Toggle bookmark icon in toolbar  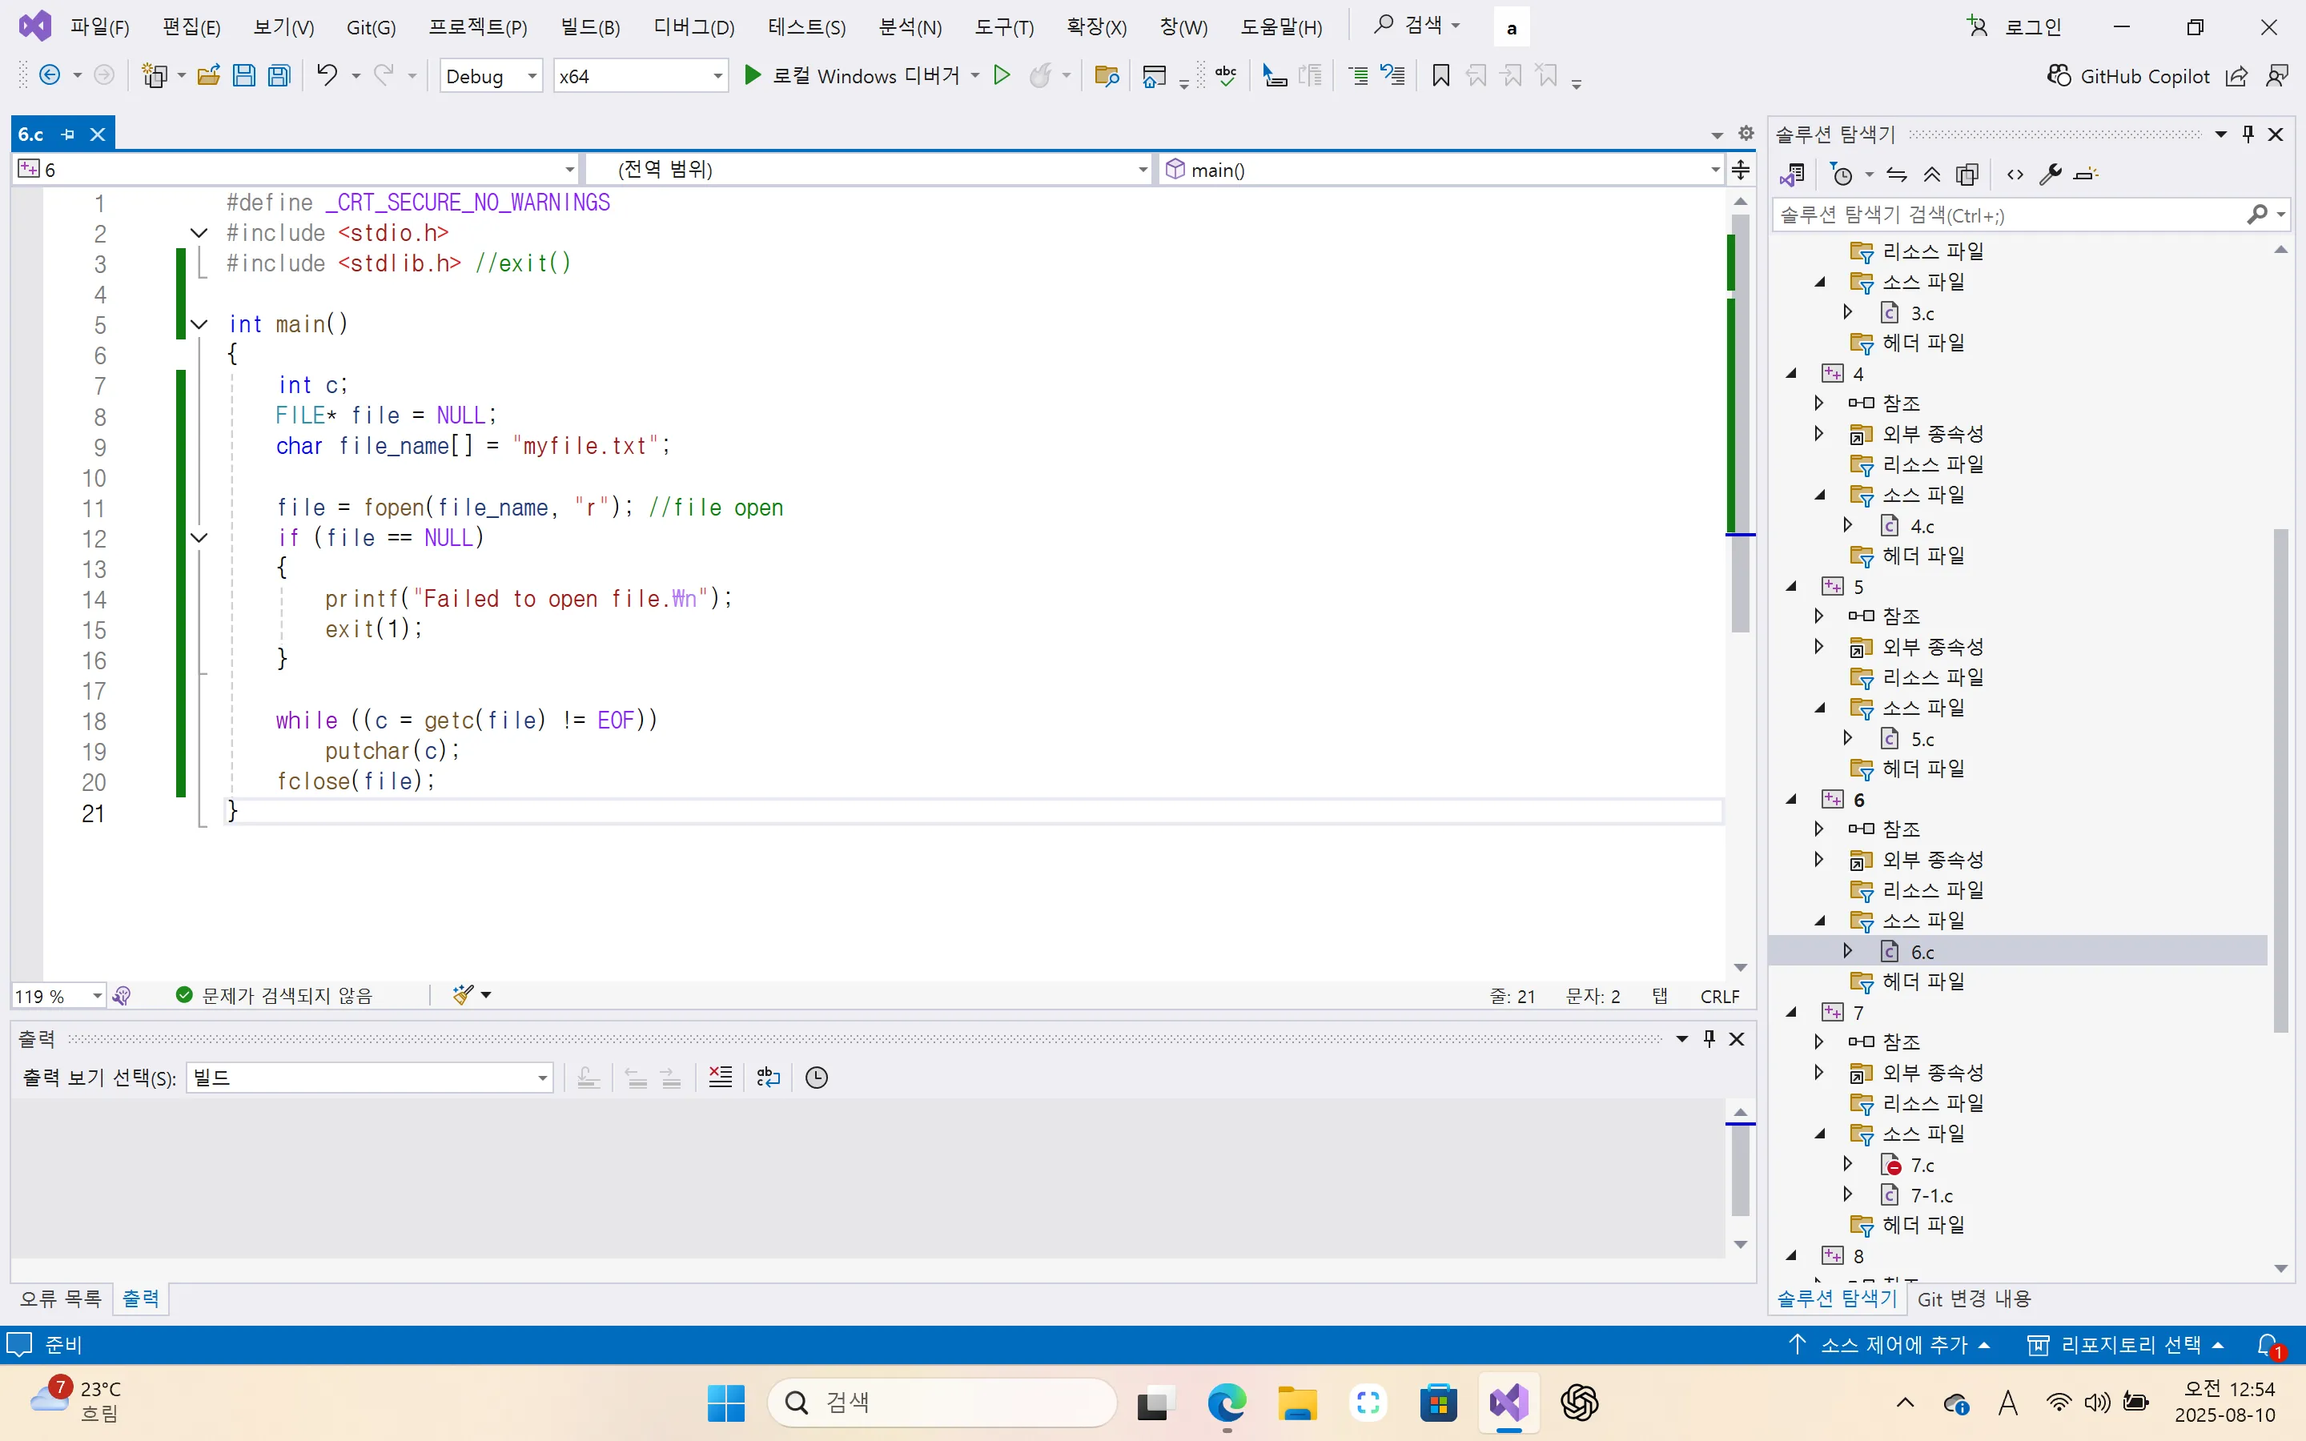click(1440, 75)
